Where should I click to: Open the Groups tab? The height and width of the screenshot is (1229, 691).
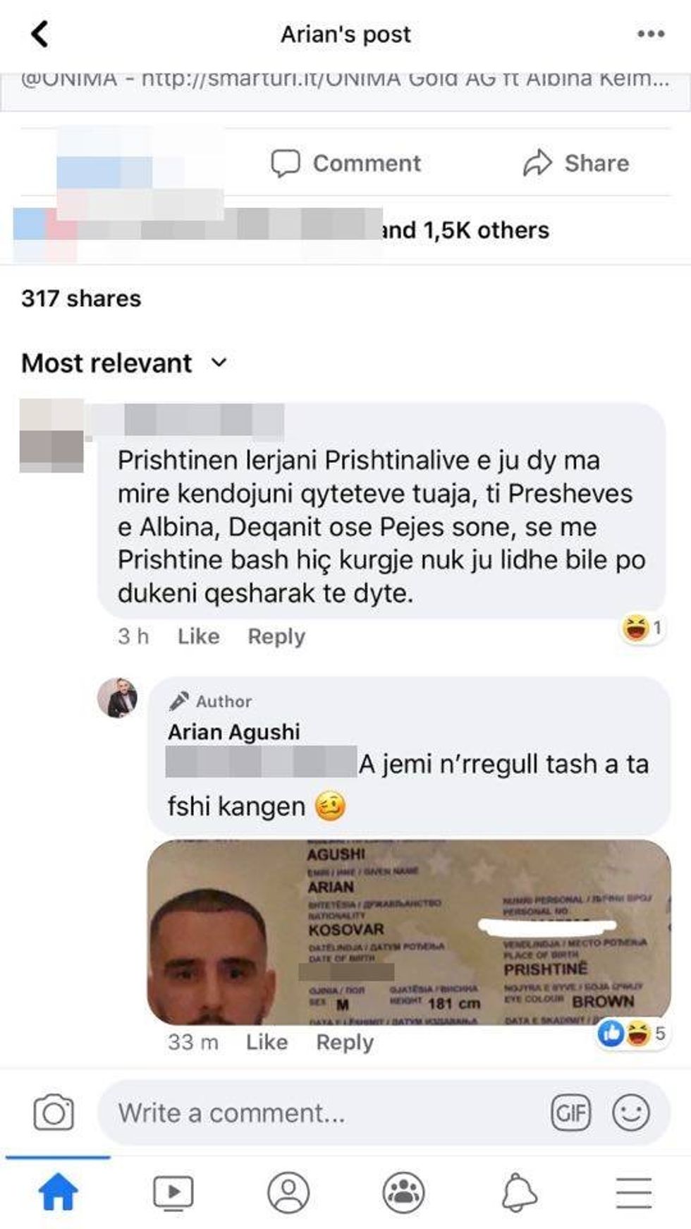(403, 1192)
